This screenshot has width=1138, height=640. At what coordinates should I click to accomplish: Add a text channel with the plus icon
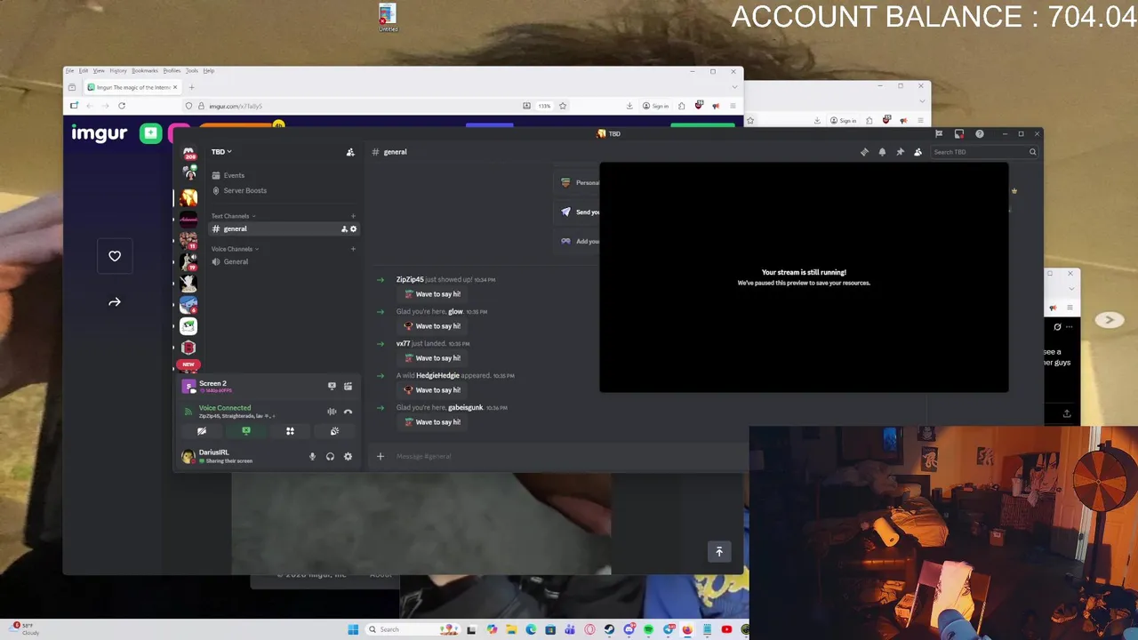tap(353, 216)
